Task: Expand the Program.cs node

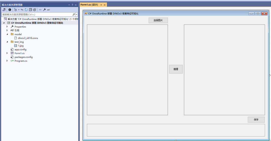Action: click(x=7, y=61)
